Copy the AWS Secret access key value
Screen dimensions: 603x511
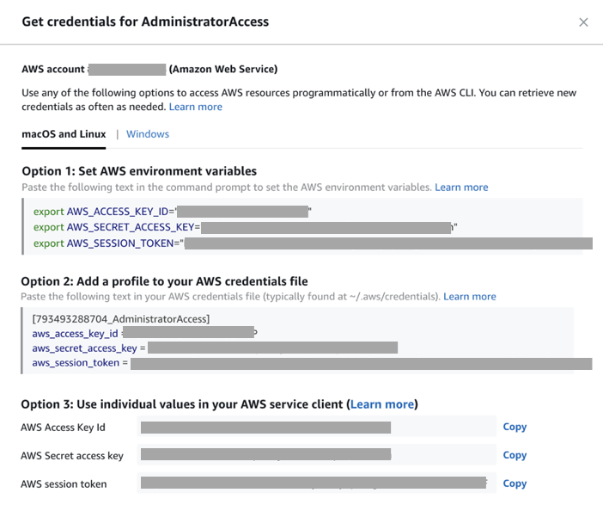pos(515,455)
